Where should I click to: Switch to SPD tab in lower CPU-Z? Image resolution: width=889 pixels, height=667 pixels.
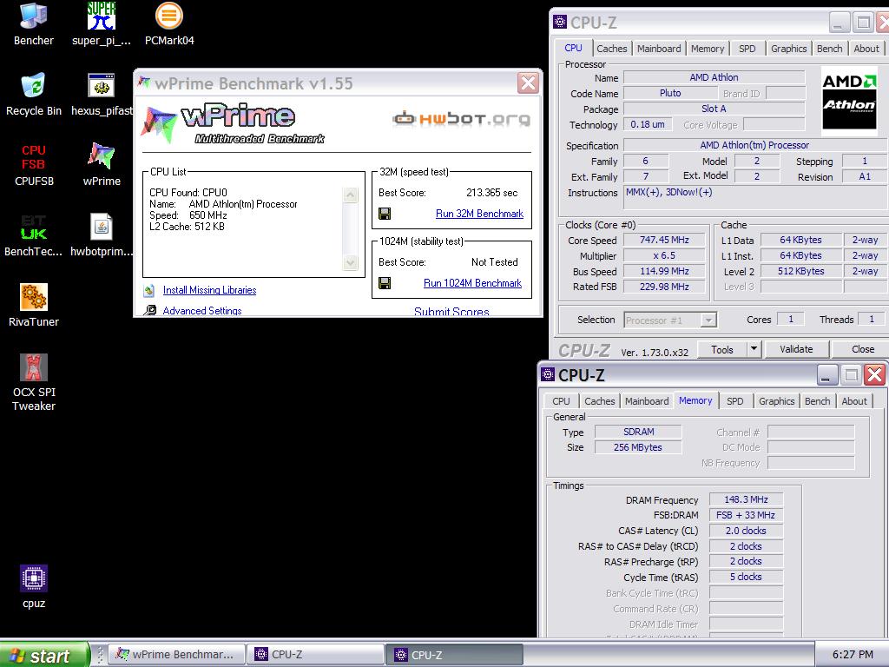pyautogui.click(x=734, y=401)
